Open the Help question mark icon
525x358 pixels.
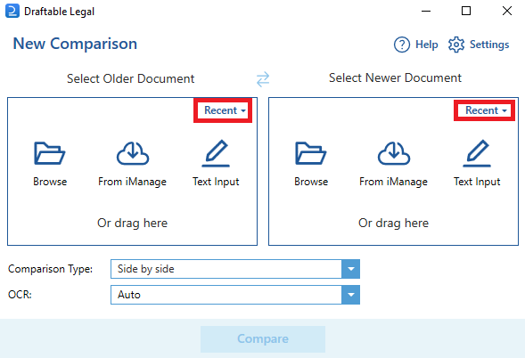pos(402,45)
